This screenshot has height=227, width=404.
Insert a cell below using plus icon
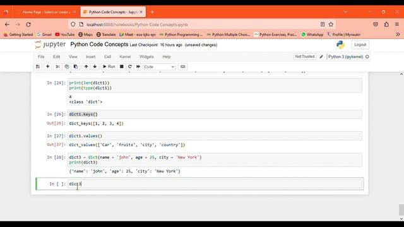tap(48, 67)
